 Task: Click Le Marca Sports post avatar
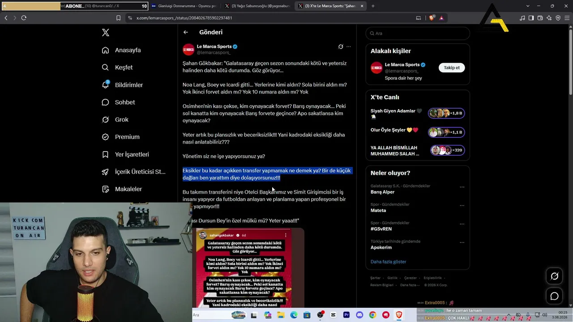tap(188, 49)
